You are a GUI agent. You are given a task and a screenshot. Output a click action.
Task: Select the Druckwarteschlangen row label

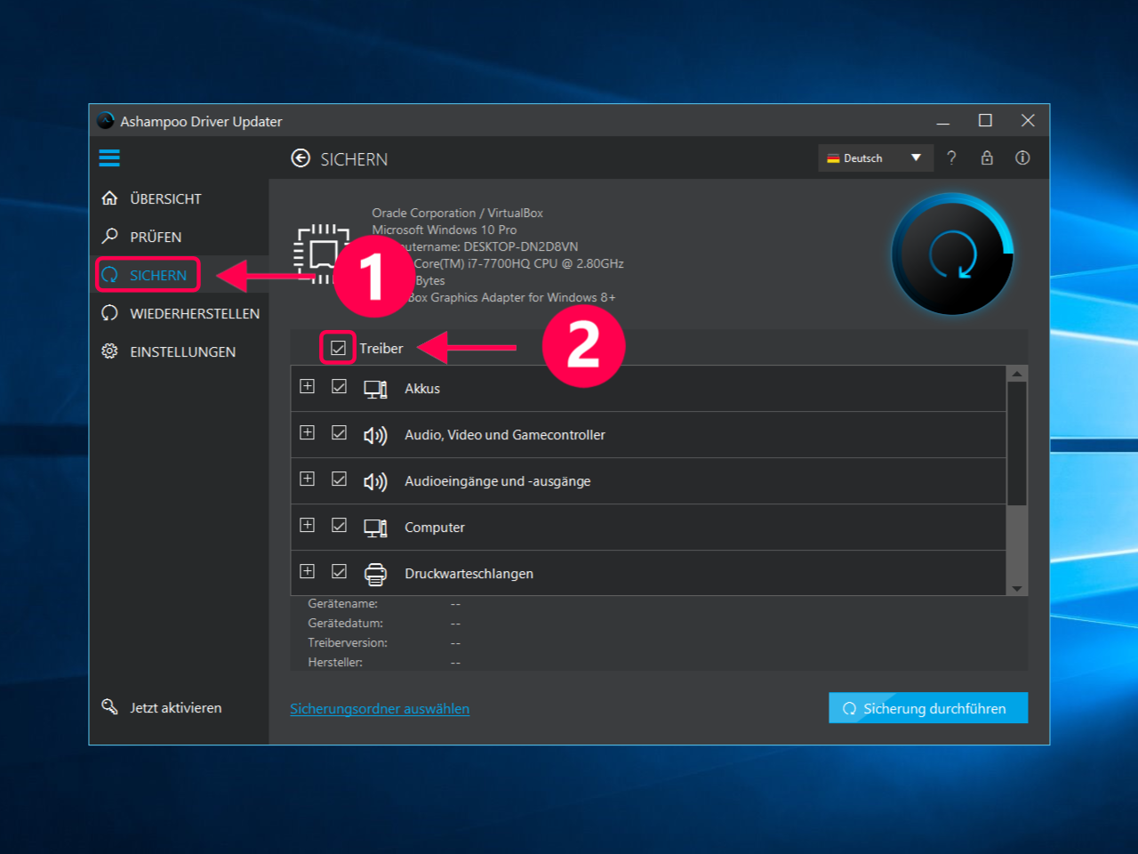coord(469,574)
